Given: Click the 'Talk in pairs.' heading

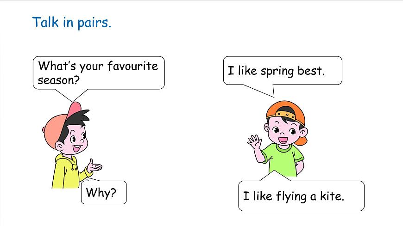Looking at the screenshot, I should click(72, 22).
